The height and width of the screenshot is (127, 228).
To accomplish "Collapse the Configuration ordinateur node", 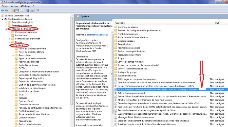I will [3, 19].
